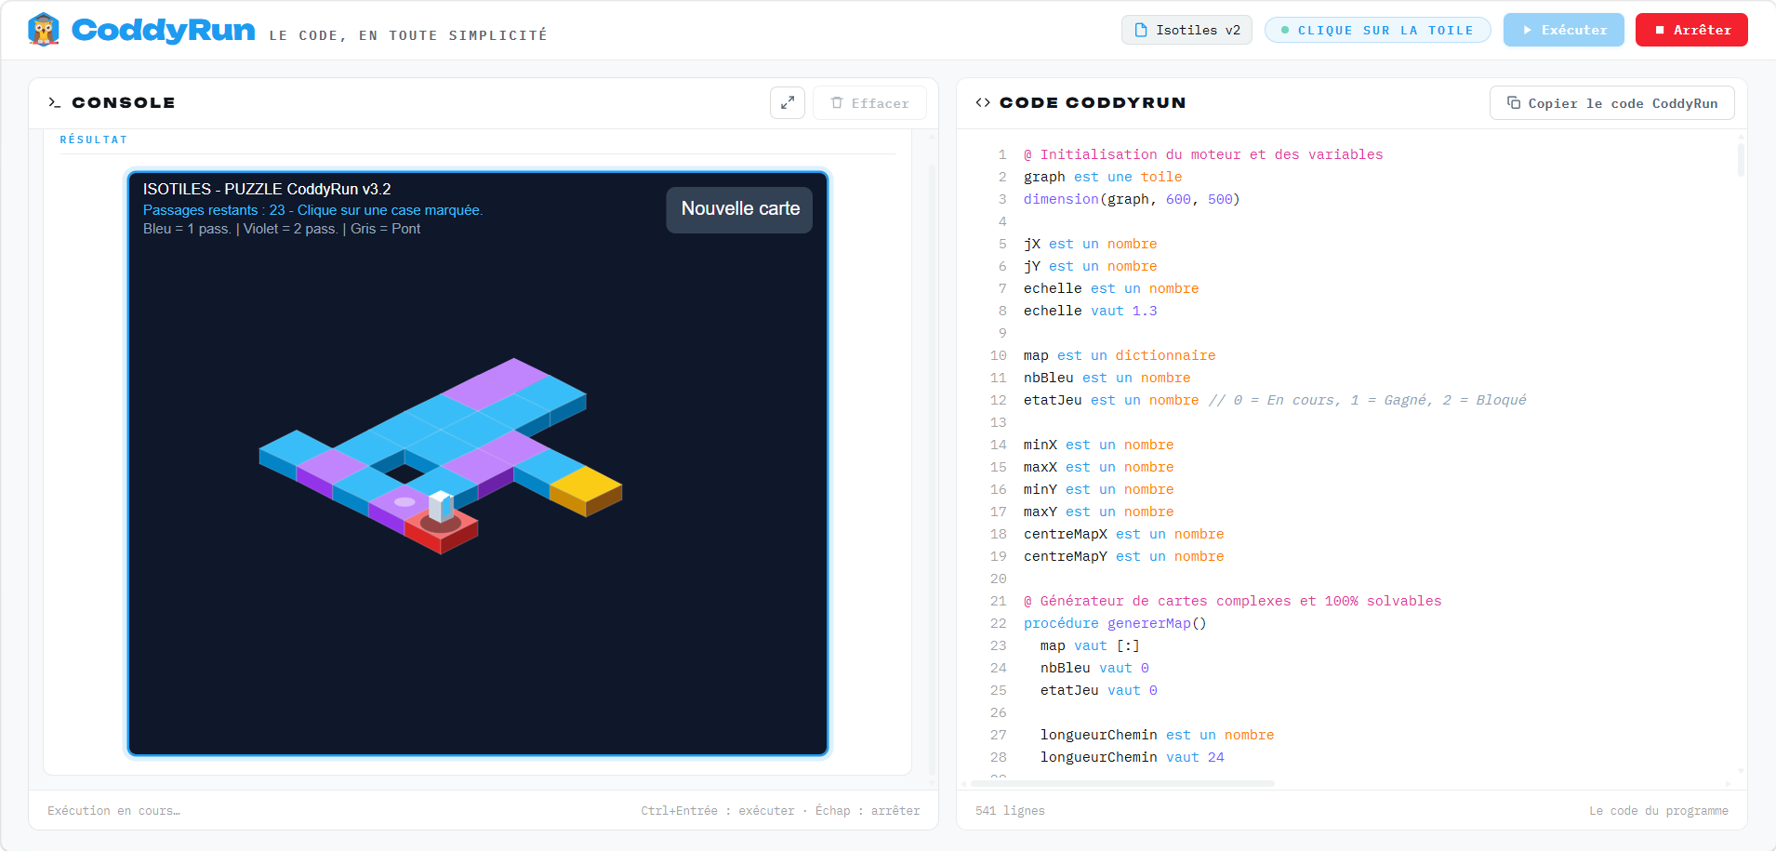Screen dimensions: 1776x851
Task: Click code line 'centreMapX est un nombre'
Action: [x=1123, y=534]
